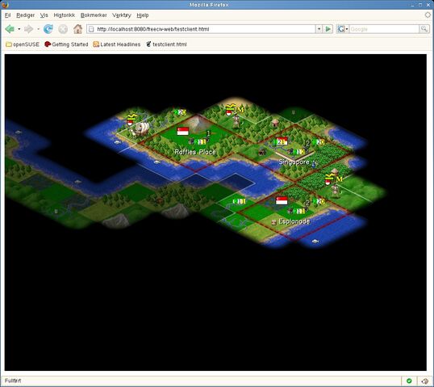Expand the URL bar history dropdown

319,29
